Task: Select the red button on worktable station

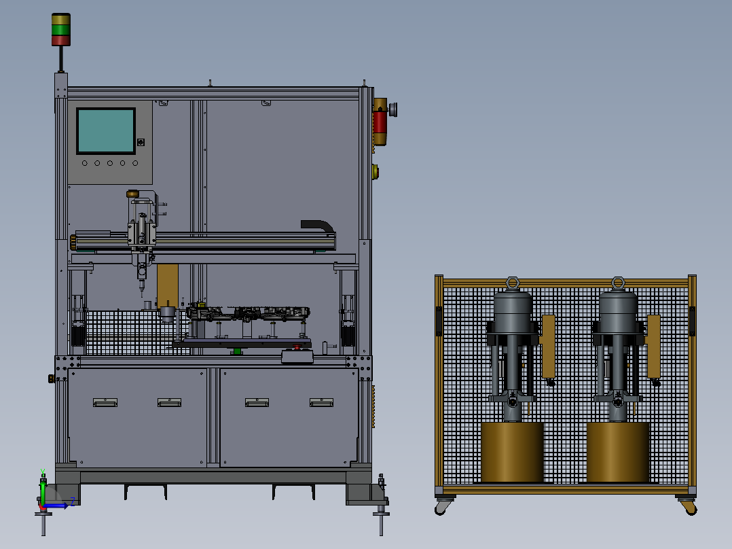Action: pos(297,347)
